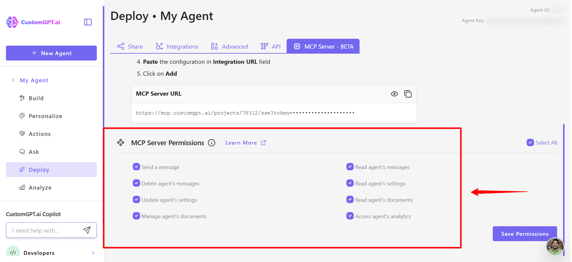Screen dimensions: 572x262
Task: Uncheck Delete agent's messages permission
Action: tap(136, 183)
